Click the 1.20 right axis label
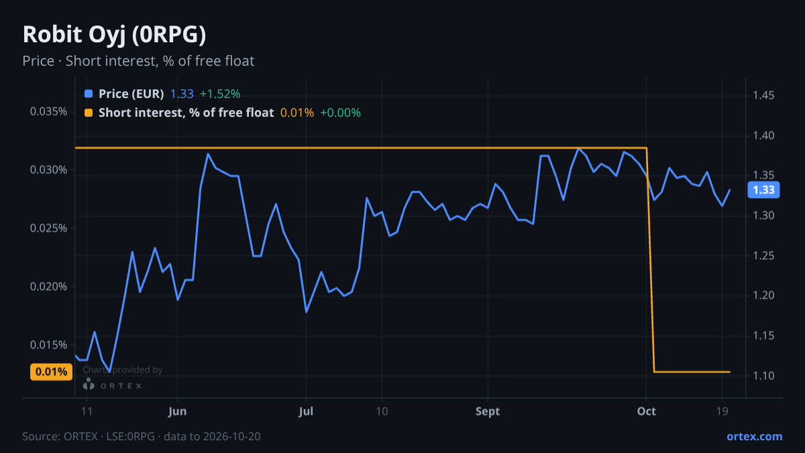Image resolution: width=805 pixels, height=453 pixels. tap(763, 295)
